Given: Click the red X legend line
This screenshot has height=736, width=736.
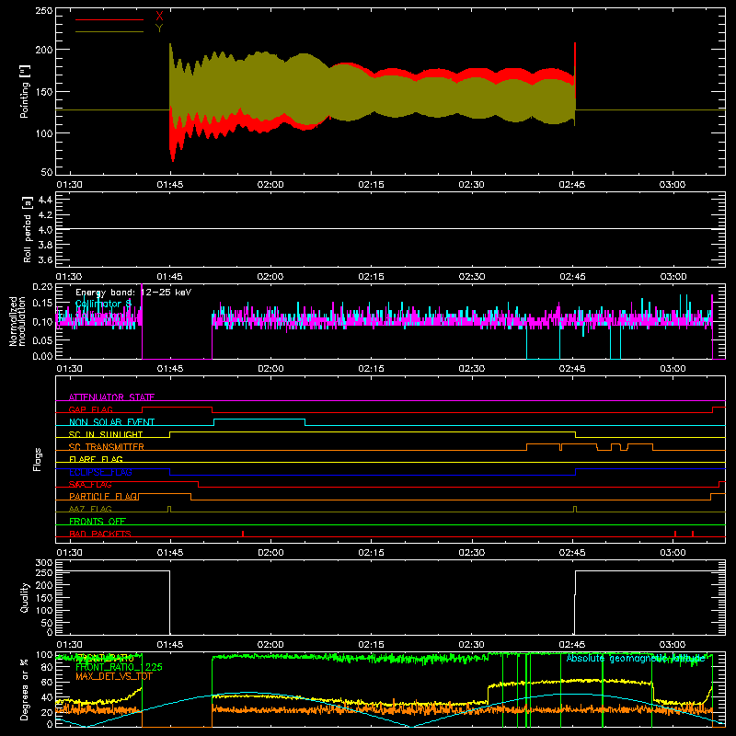Looking at the screenshot, I should (x=109, y=19).
